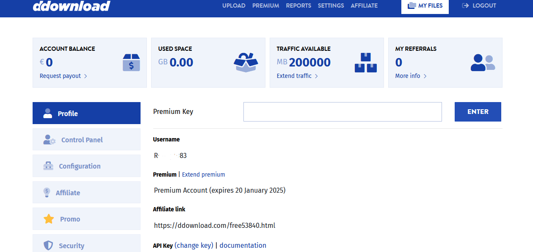Log out using the Logout link
Screen dimensions: 533x252
click(479, 6)
